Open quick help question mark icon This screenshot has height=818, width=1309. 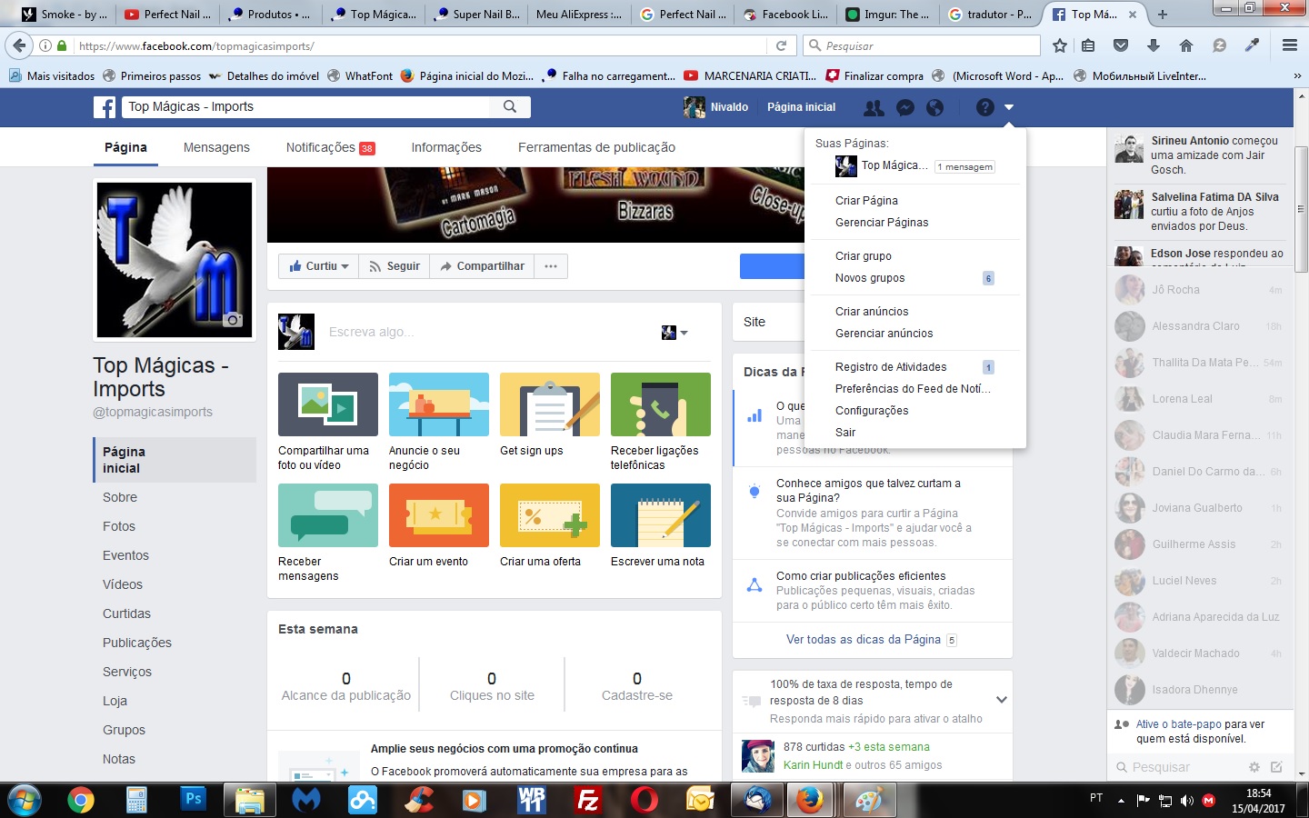pyautogui.click(x=984, y=108)
